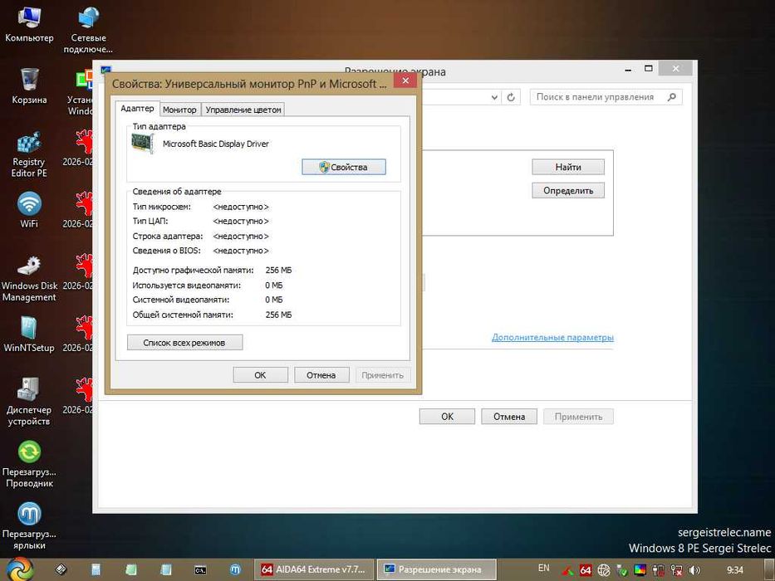Click the Command Prompt taskbar icon
This screenshot has width=775, height=581.
point(200,569)
